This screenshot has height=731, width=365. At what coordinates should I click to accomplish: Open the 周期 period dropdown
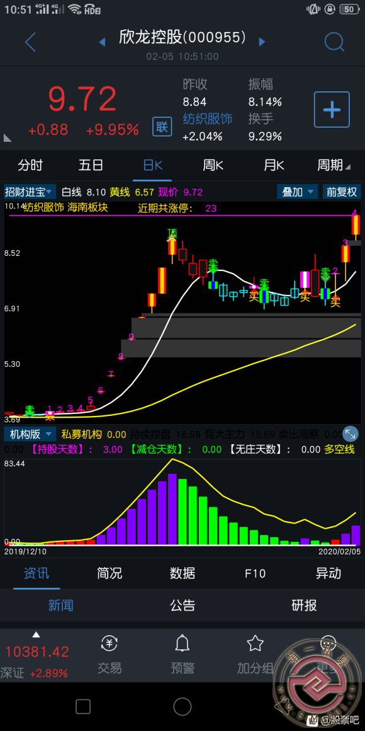tap(334, 165)
